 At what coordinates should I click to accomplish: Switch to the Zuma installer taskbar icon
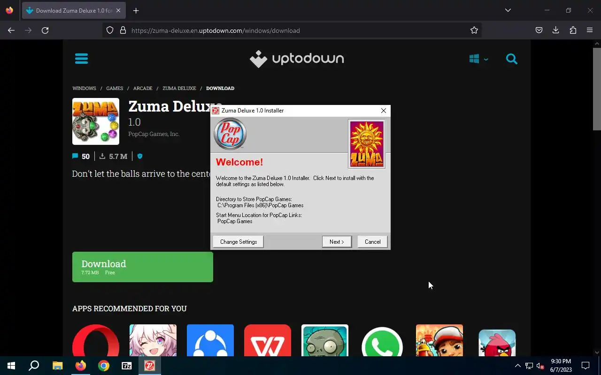[150, 366]
